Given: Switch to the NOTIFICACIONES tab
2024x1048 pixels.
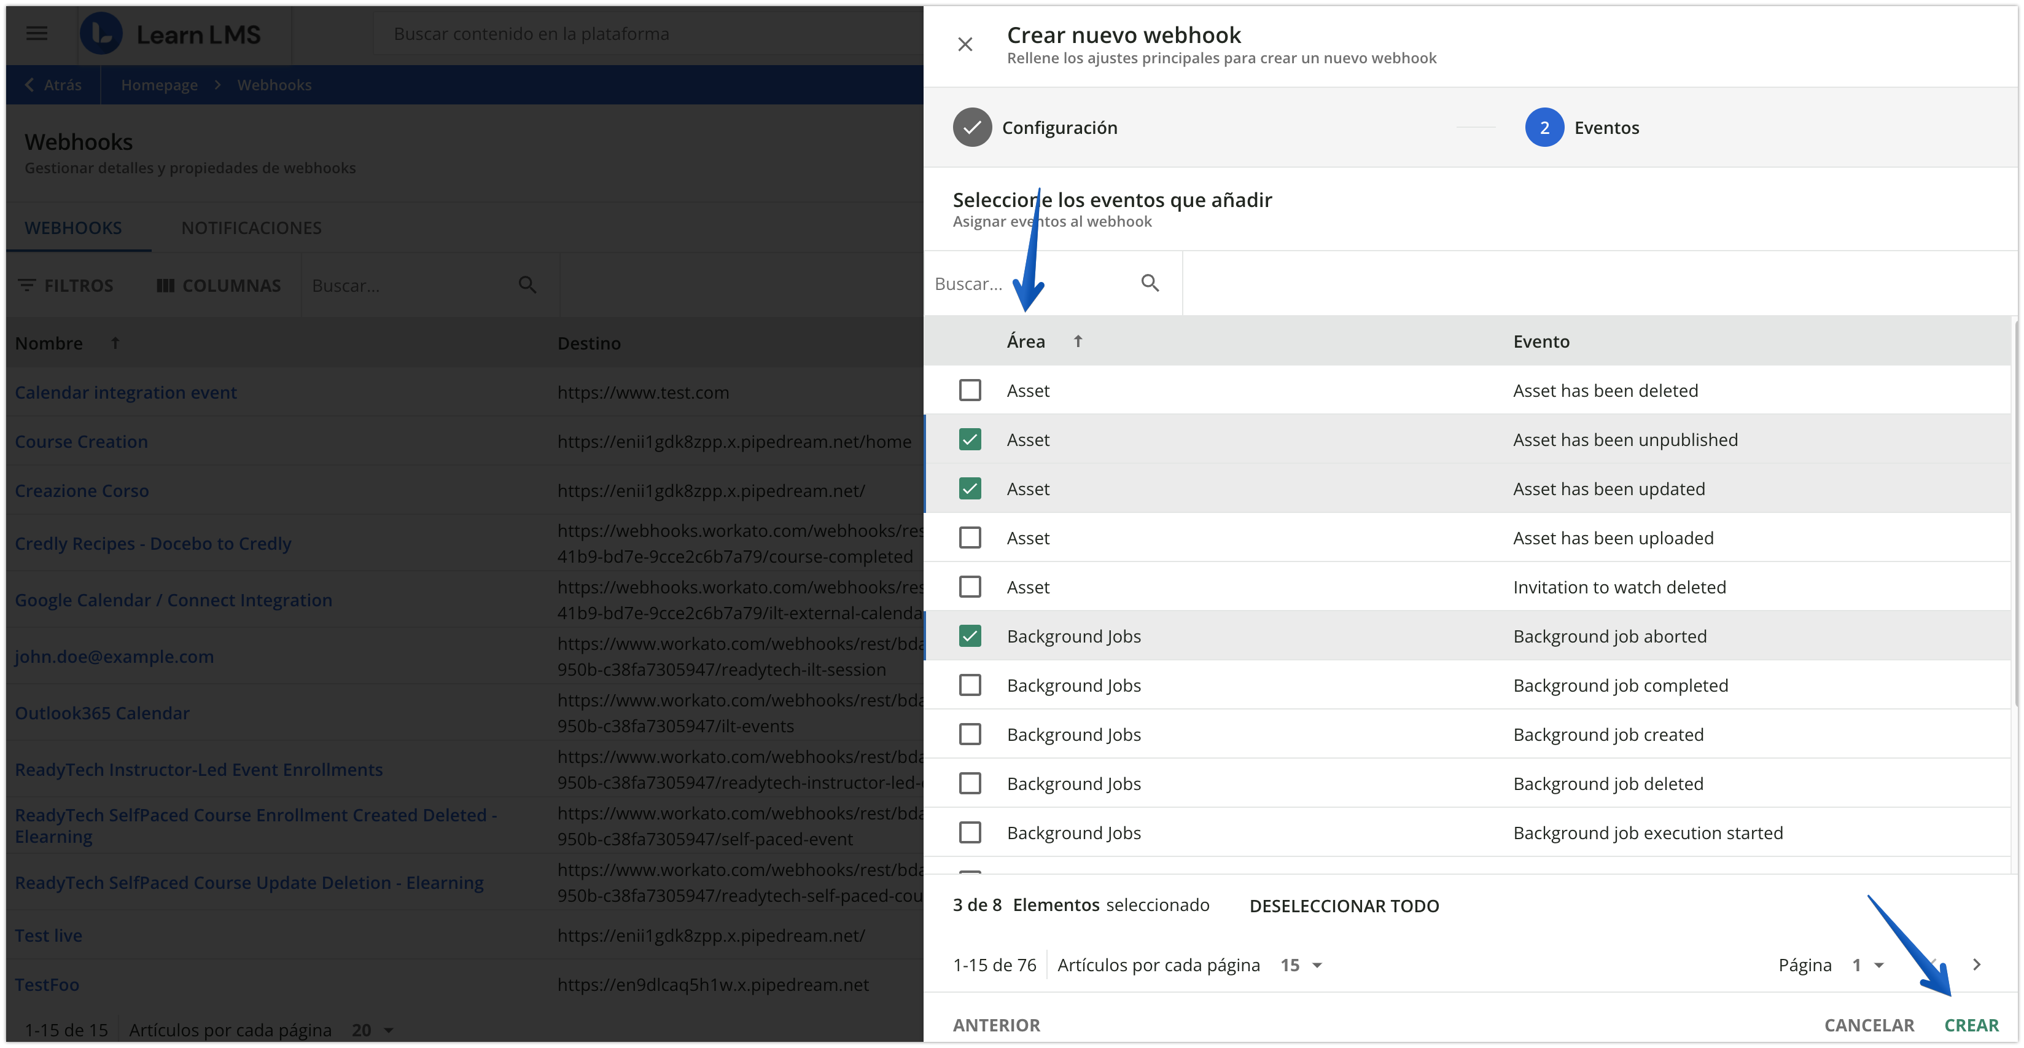Looking at the screenshot, I should point(251,227).
